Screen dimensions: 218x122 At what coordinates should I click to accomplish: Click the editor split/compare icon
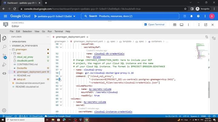tap(207, 37)
